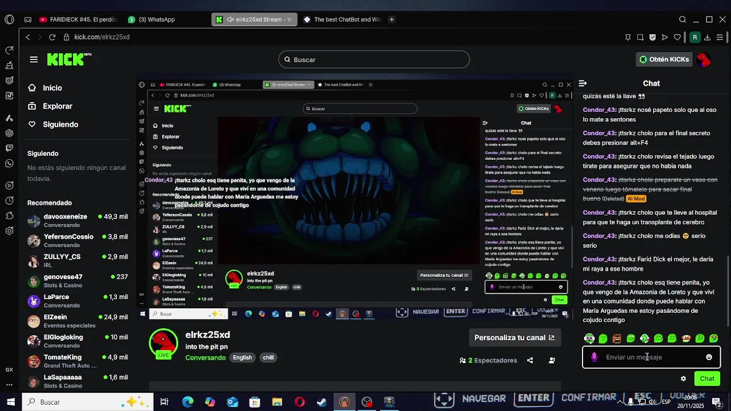Click the chat scrollbar

728,291
